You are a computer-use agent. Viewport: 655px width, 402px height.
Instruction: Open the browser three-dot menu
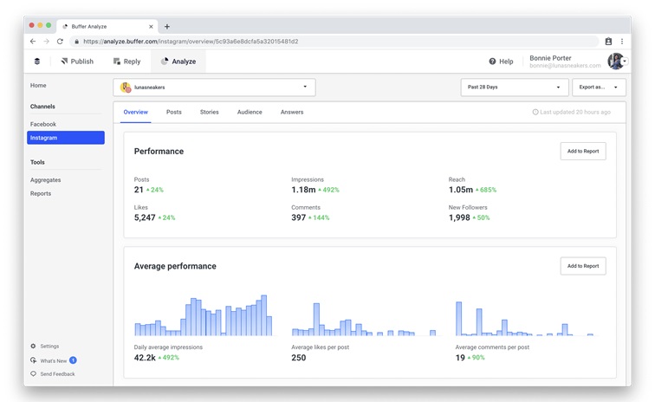point(622,42)
